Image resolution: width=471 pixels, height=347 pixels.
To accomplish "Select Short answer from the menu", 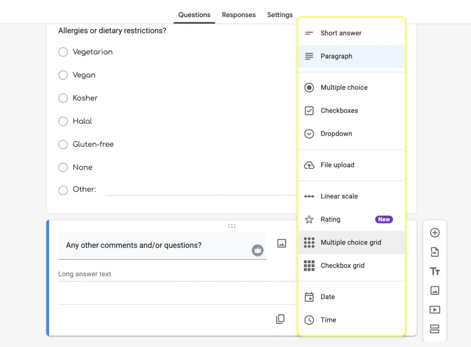I will click(341, 33).
